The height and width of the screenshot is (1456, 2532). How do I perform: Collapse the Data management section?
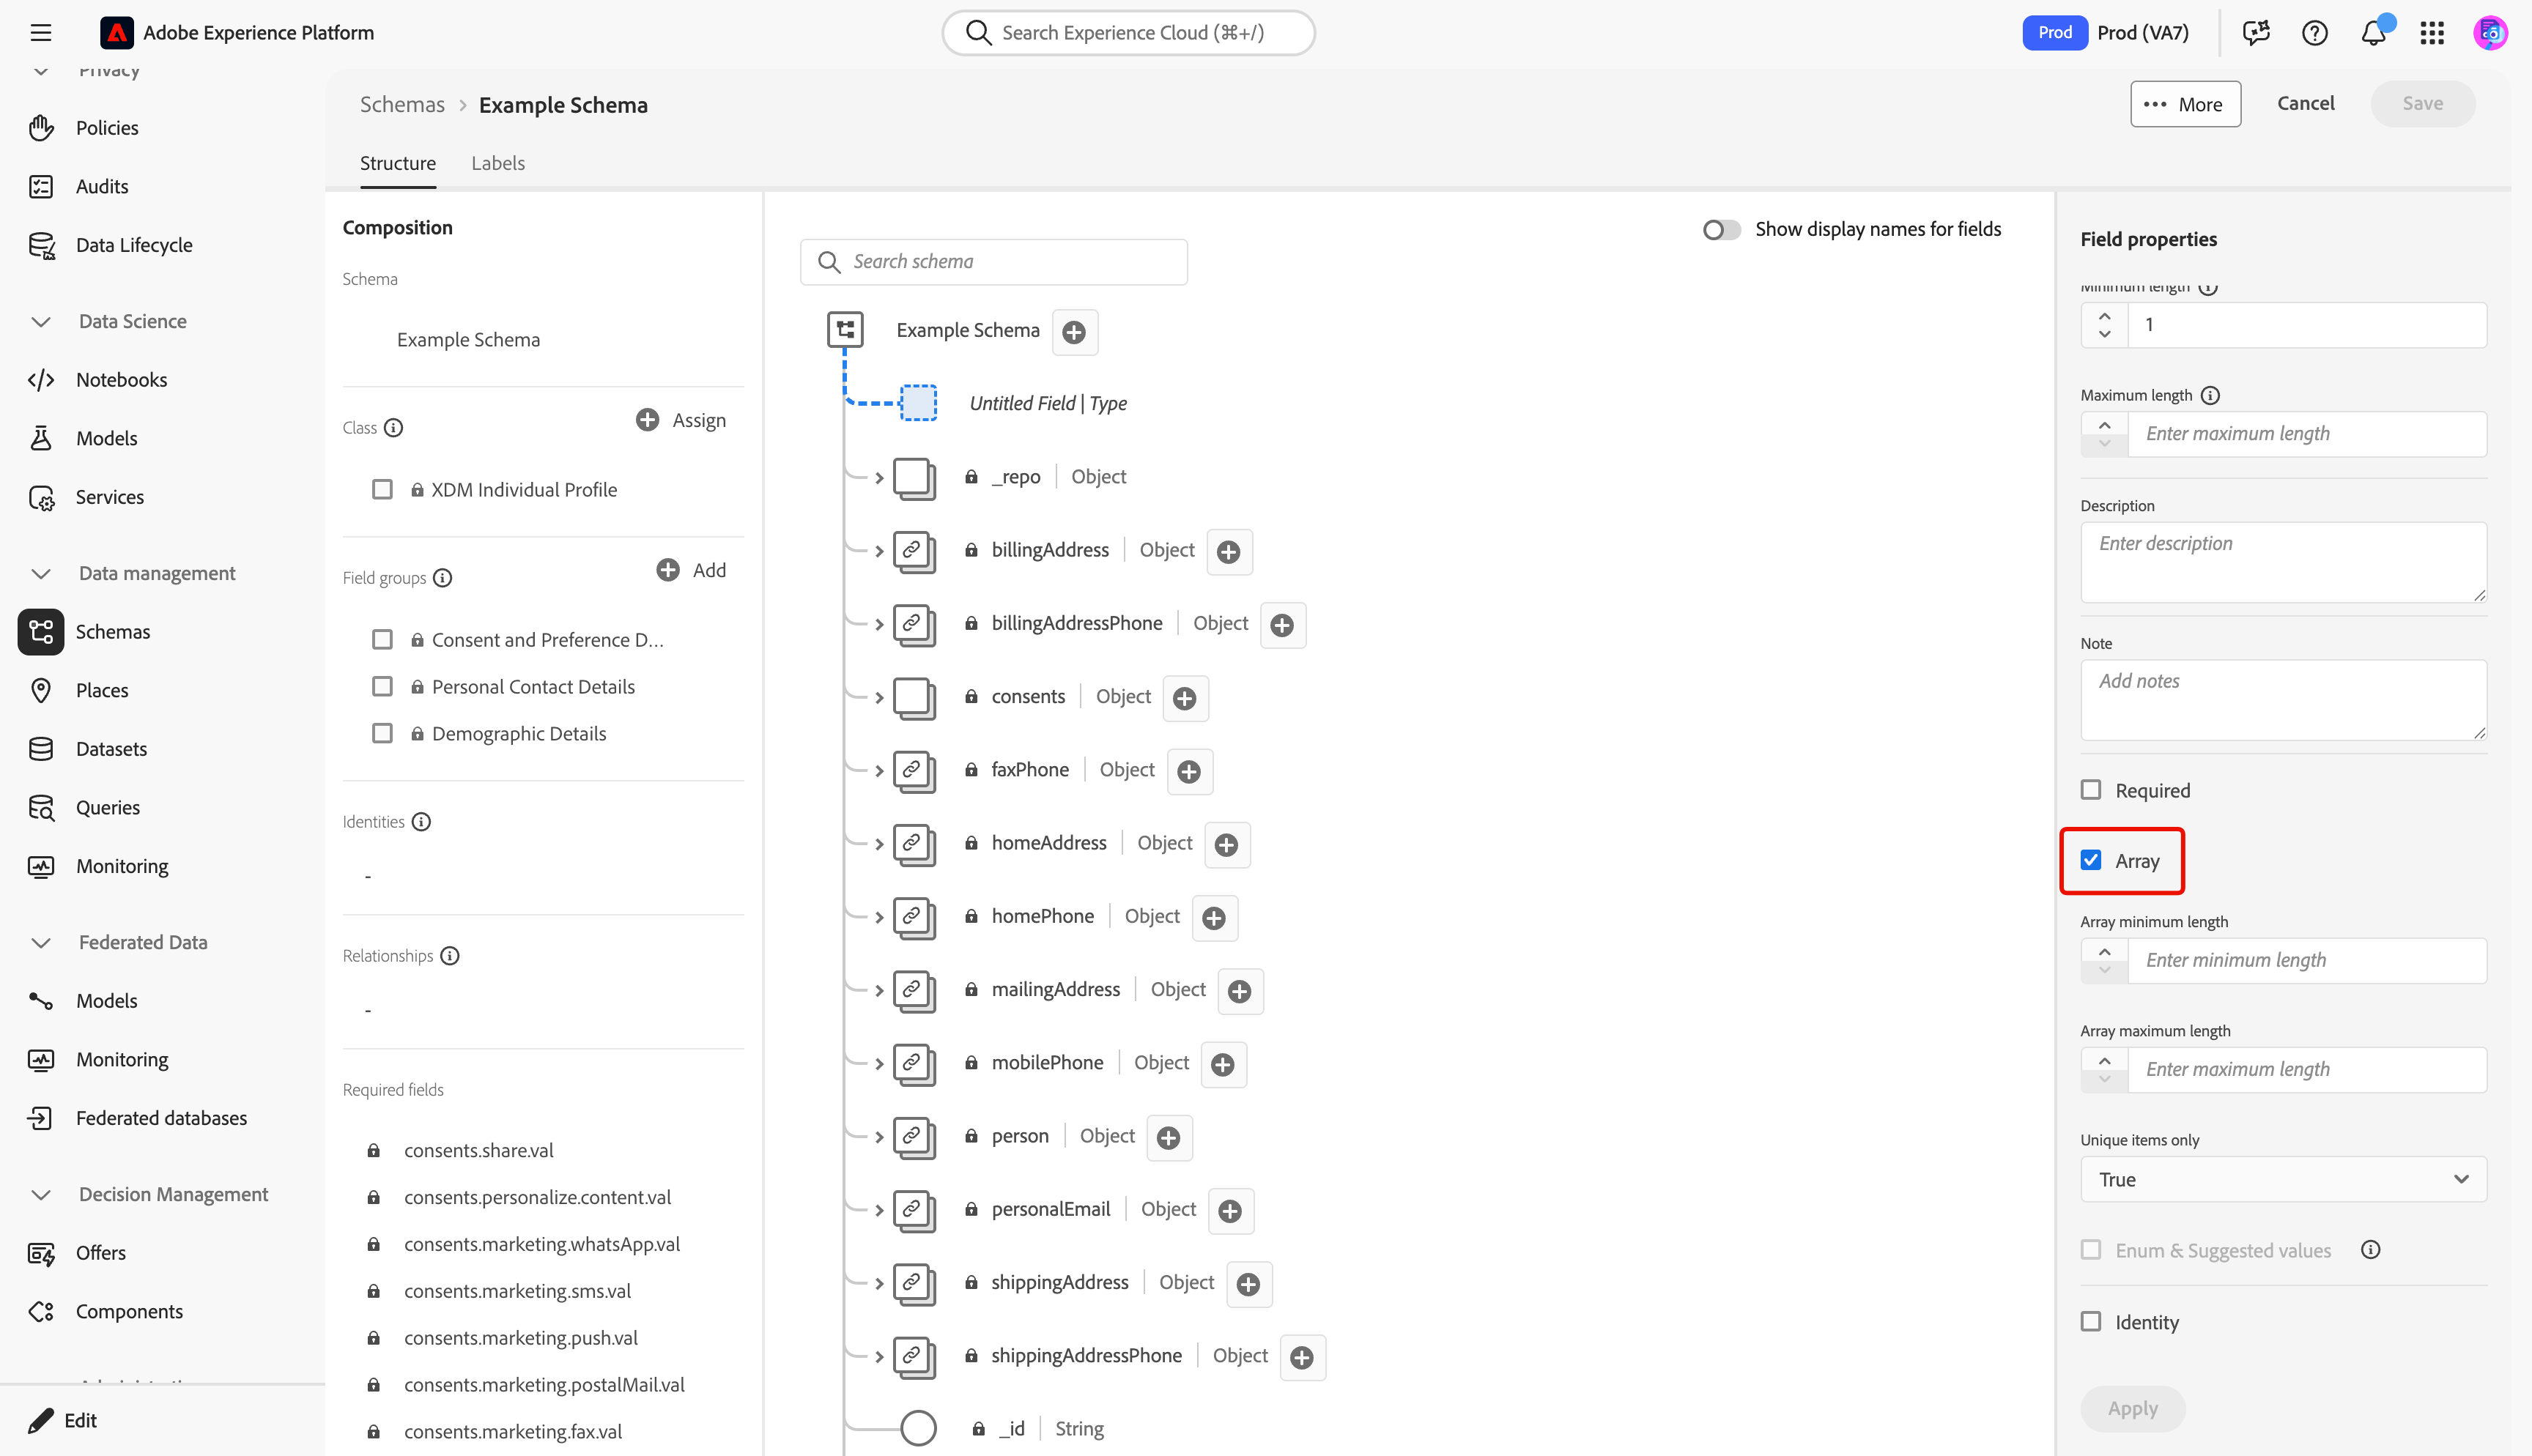pyautogui.click(x=41, y=573)
